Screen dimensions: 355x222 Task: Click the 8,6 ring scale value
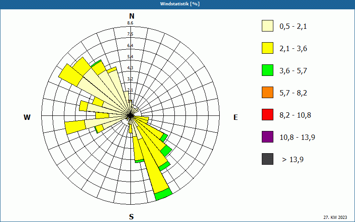(x=130, y=23)
